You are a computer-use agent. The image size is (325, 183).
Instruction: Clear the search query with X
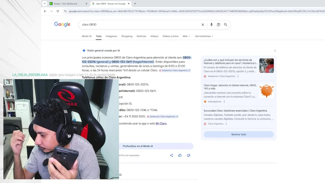(x=203, y=25)
